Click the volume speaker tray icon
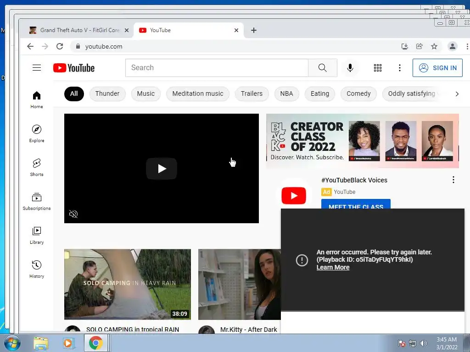This screenshot has height=352, width=470. point(423,343)
